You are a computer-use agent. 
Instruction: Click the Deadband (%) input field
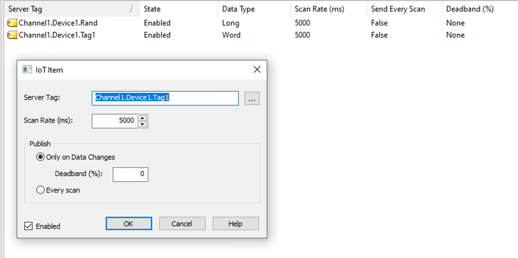(x=130, y=173)
